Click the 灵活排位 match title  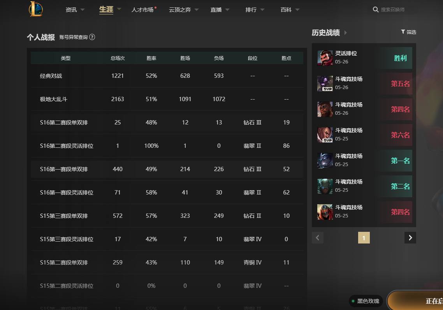point(346,53)
